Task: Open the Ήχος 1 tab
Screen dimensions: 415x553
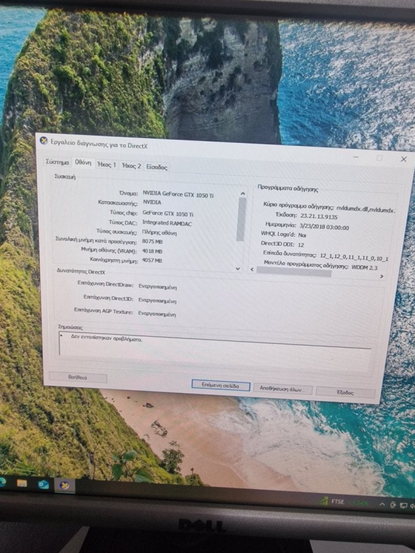Action: tap(107, 165)
